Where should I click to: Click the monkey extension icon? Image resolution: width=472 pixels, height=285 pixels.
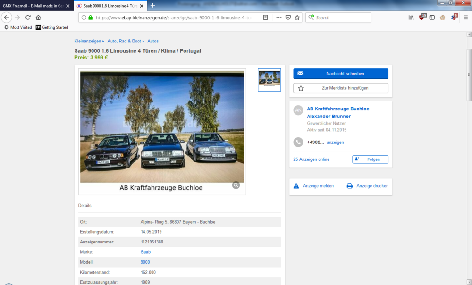coord(442,17)
